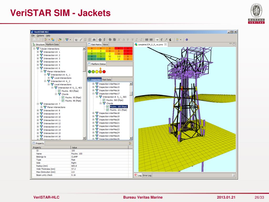Minimize the 3D model view panel
269x202 pixels.
(x=231, y=44)
